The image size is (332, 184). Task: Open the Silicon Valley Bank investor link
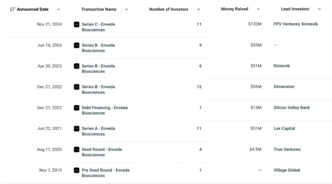[291, 108]
